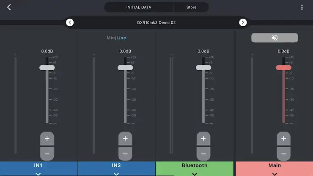Click the IN2 0.0dB level value
313x176 pixels.
[125, 51]
